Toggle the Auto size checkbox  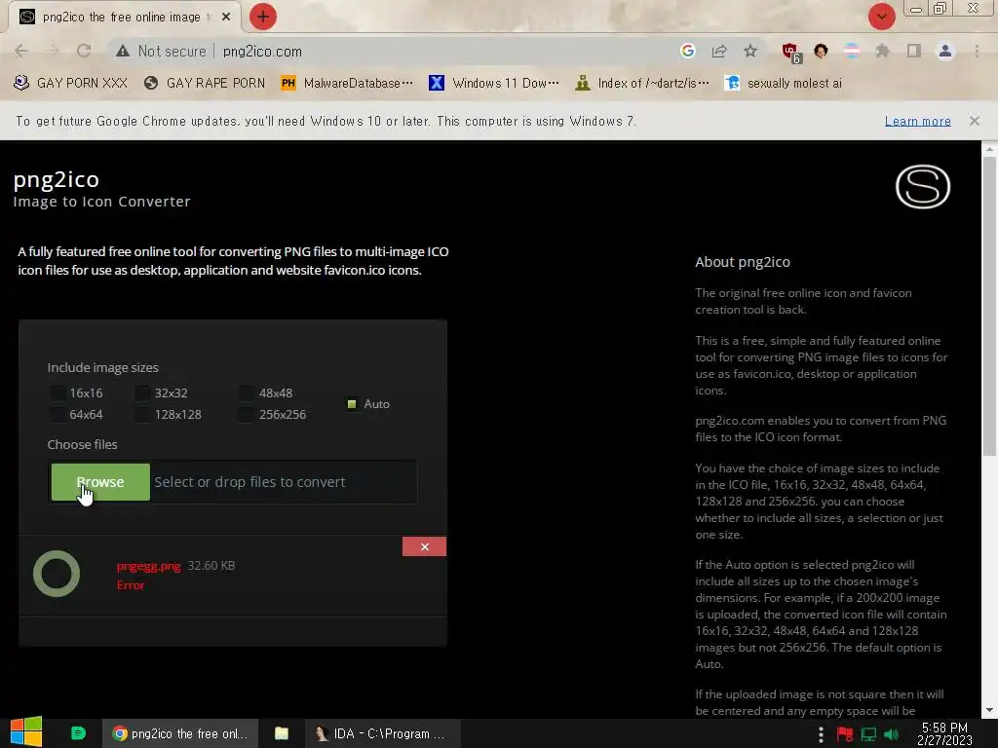[x=351, y=404]
